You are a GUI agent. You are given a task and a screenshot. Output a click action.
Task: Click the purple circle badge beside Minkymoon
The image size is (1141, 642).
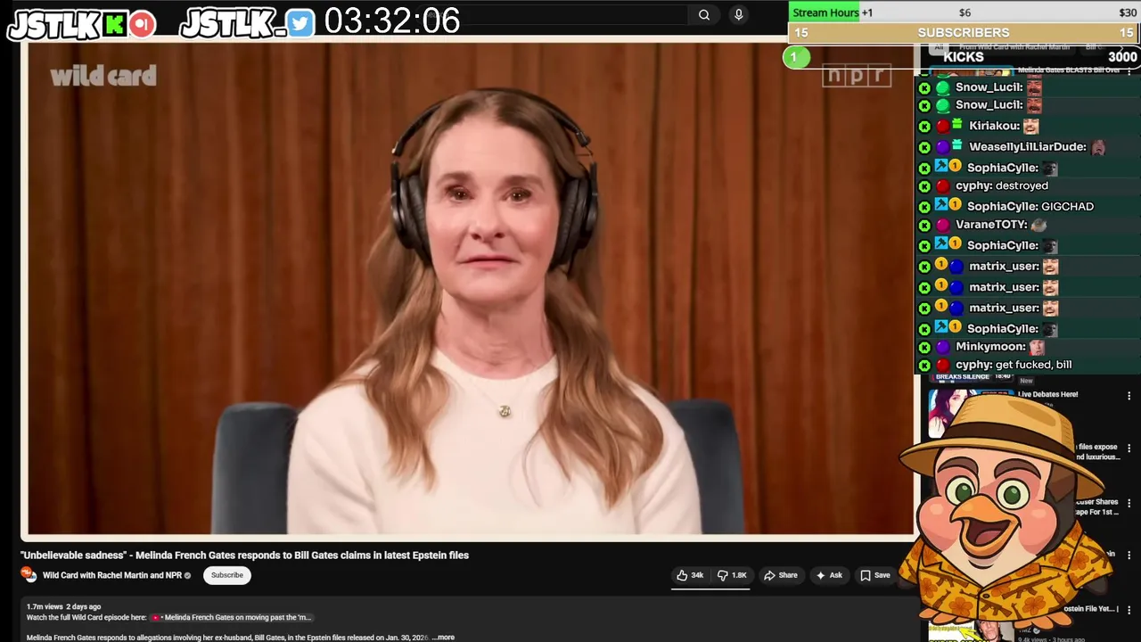click(x=943, y=347)
